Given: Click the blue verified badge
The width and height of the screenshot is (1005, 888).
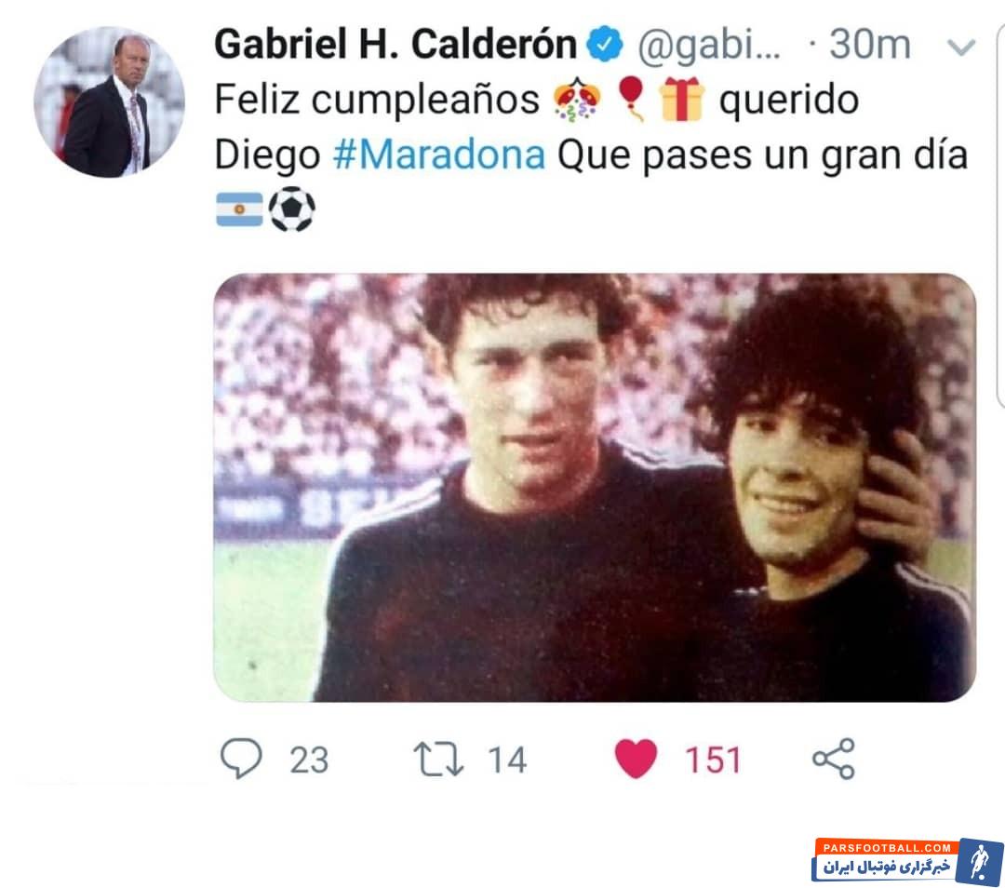Looking at the screenshot, I should 605,45.
